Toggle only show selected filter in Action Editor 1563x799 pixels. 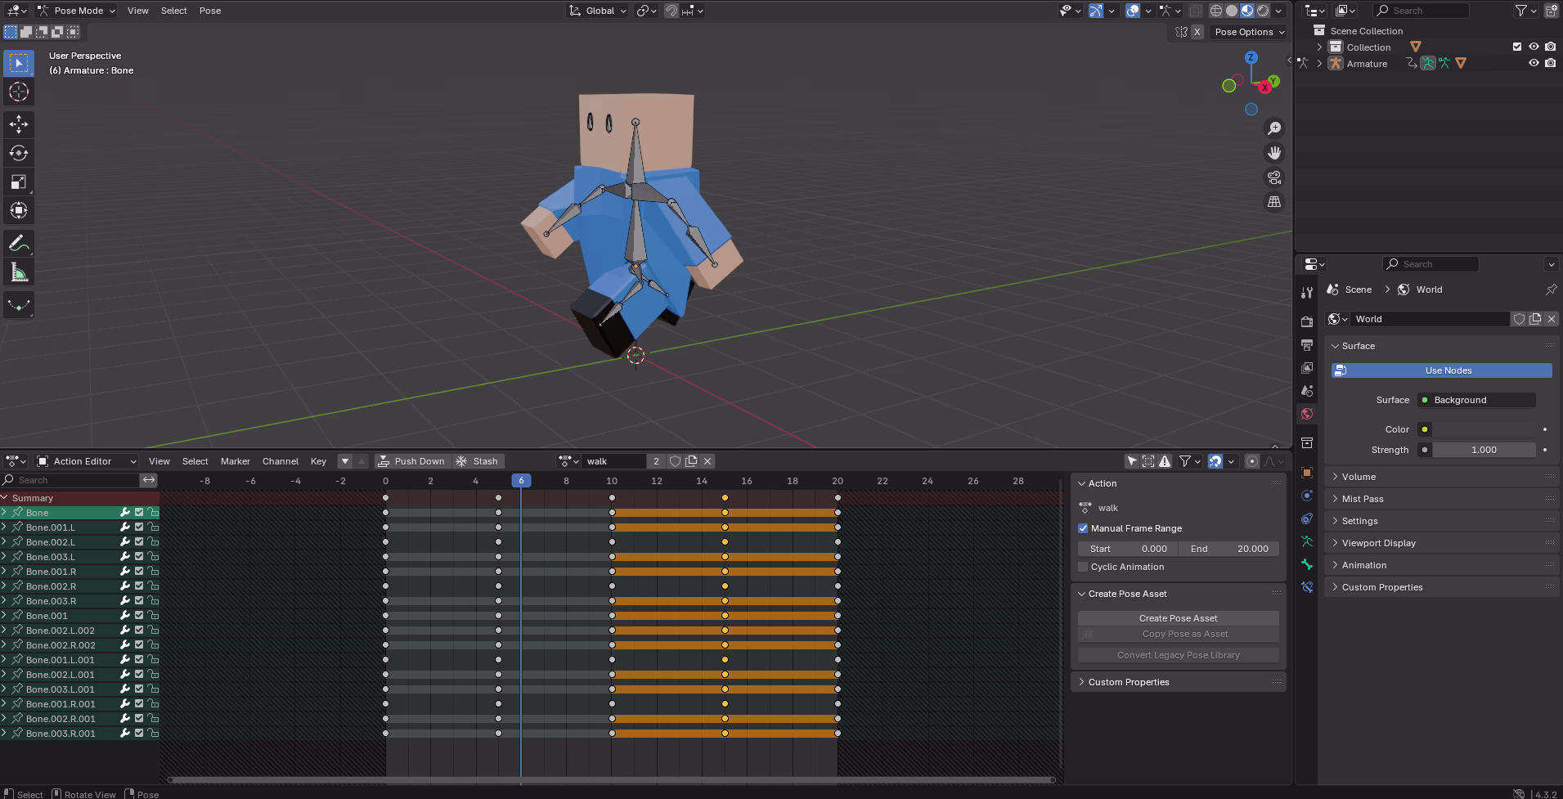point(1132,461)
